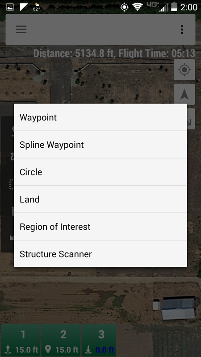Tap the partially hidden arrow button behind dialog
Image resolution: width=201 pixels, height=357 pixels.
191,119
